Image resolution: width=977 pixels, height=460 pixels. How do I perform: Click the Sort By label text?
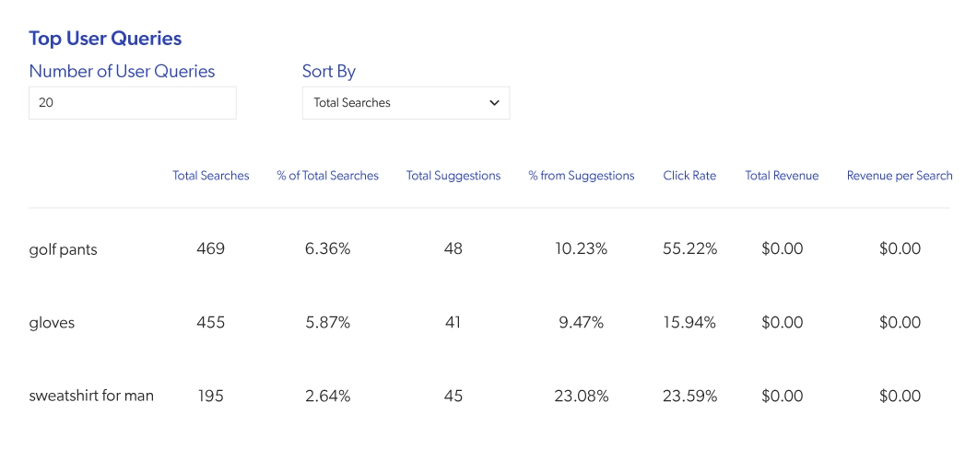click(x=329, y=72)
